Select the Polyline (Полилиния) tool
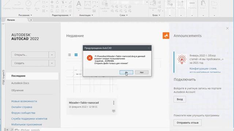Image resolution: width=234 pixels, height=131 pixels. pyautogui.click(x=18, y=5)
